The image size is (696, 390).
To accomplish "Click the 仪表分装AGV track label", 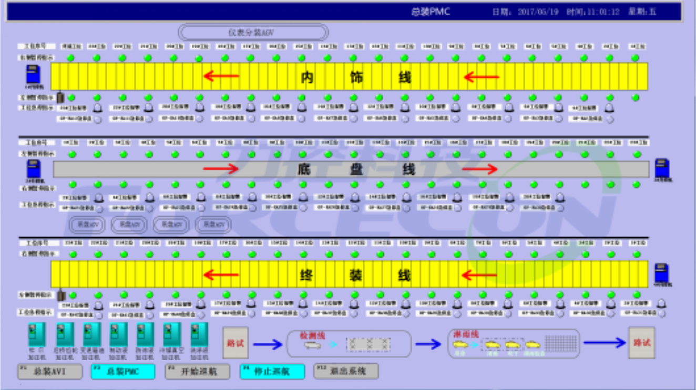I will pyautogui.click(x=253, y=33).
